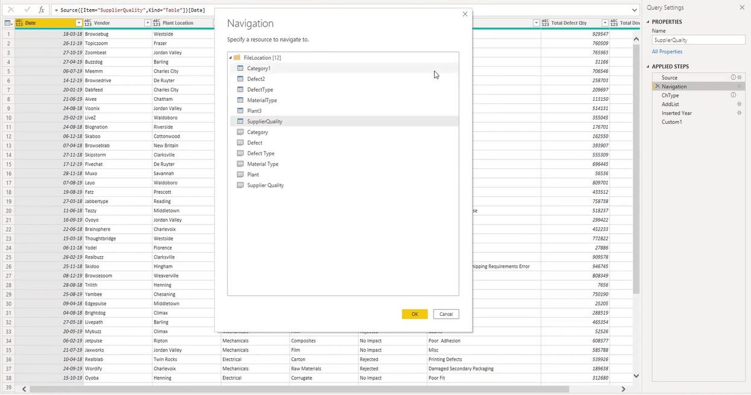
Task: Collapse the PROPERTIES section
Action: tap(649, 22)
